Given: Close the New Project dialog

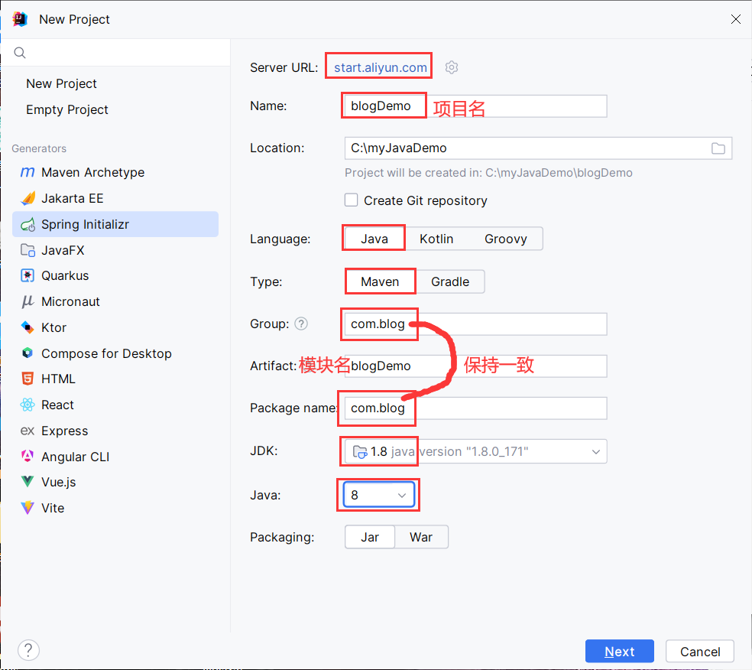Looking at the screenshot, I should coord(736,19).
